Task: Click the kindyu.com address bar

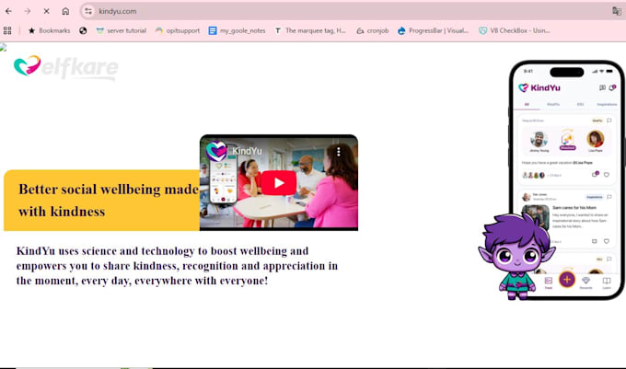Action: (x=352, y=11)
